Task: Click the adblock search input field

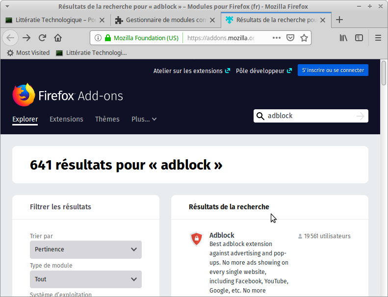Action: pyautogui.click(x=309, y=116)
